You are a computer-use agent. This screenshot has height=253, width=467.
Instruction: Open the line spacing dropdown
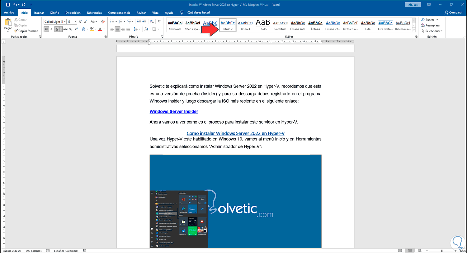coord(139,29)
